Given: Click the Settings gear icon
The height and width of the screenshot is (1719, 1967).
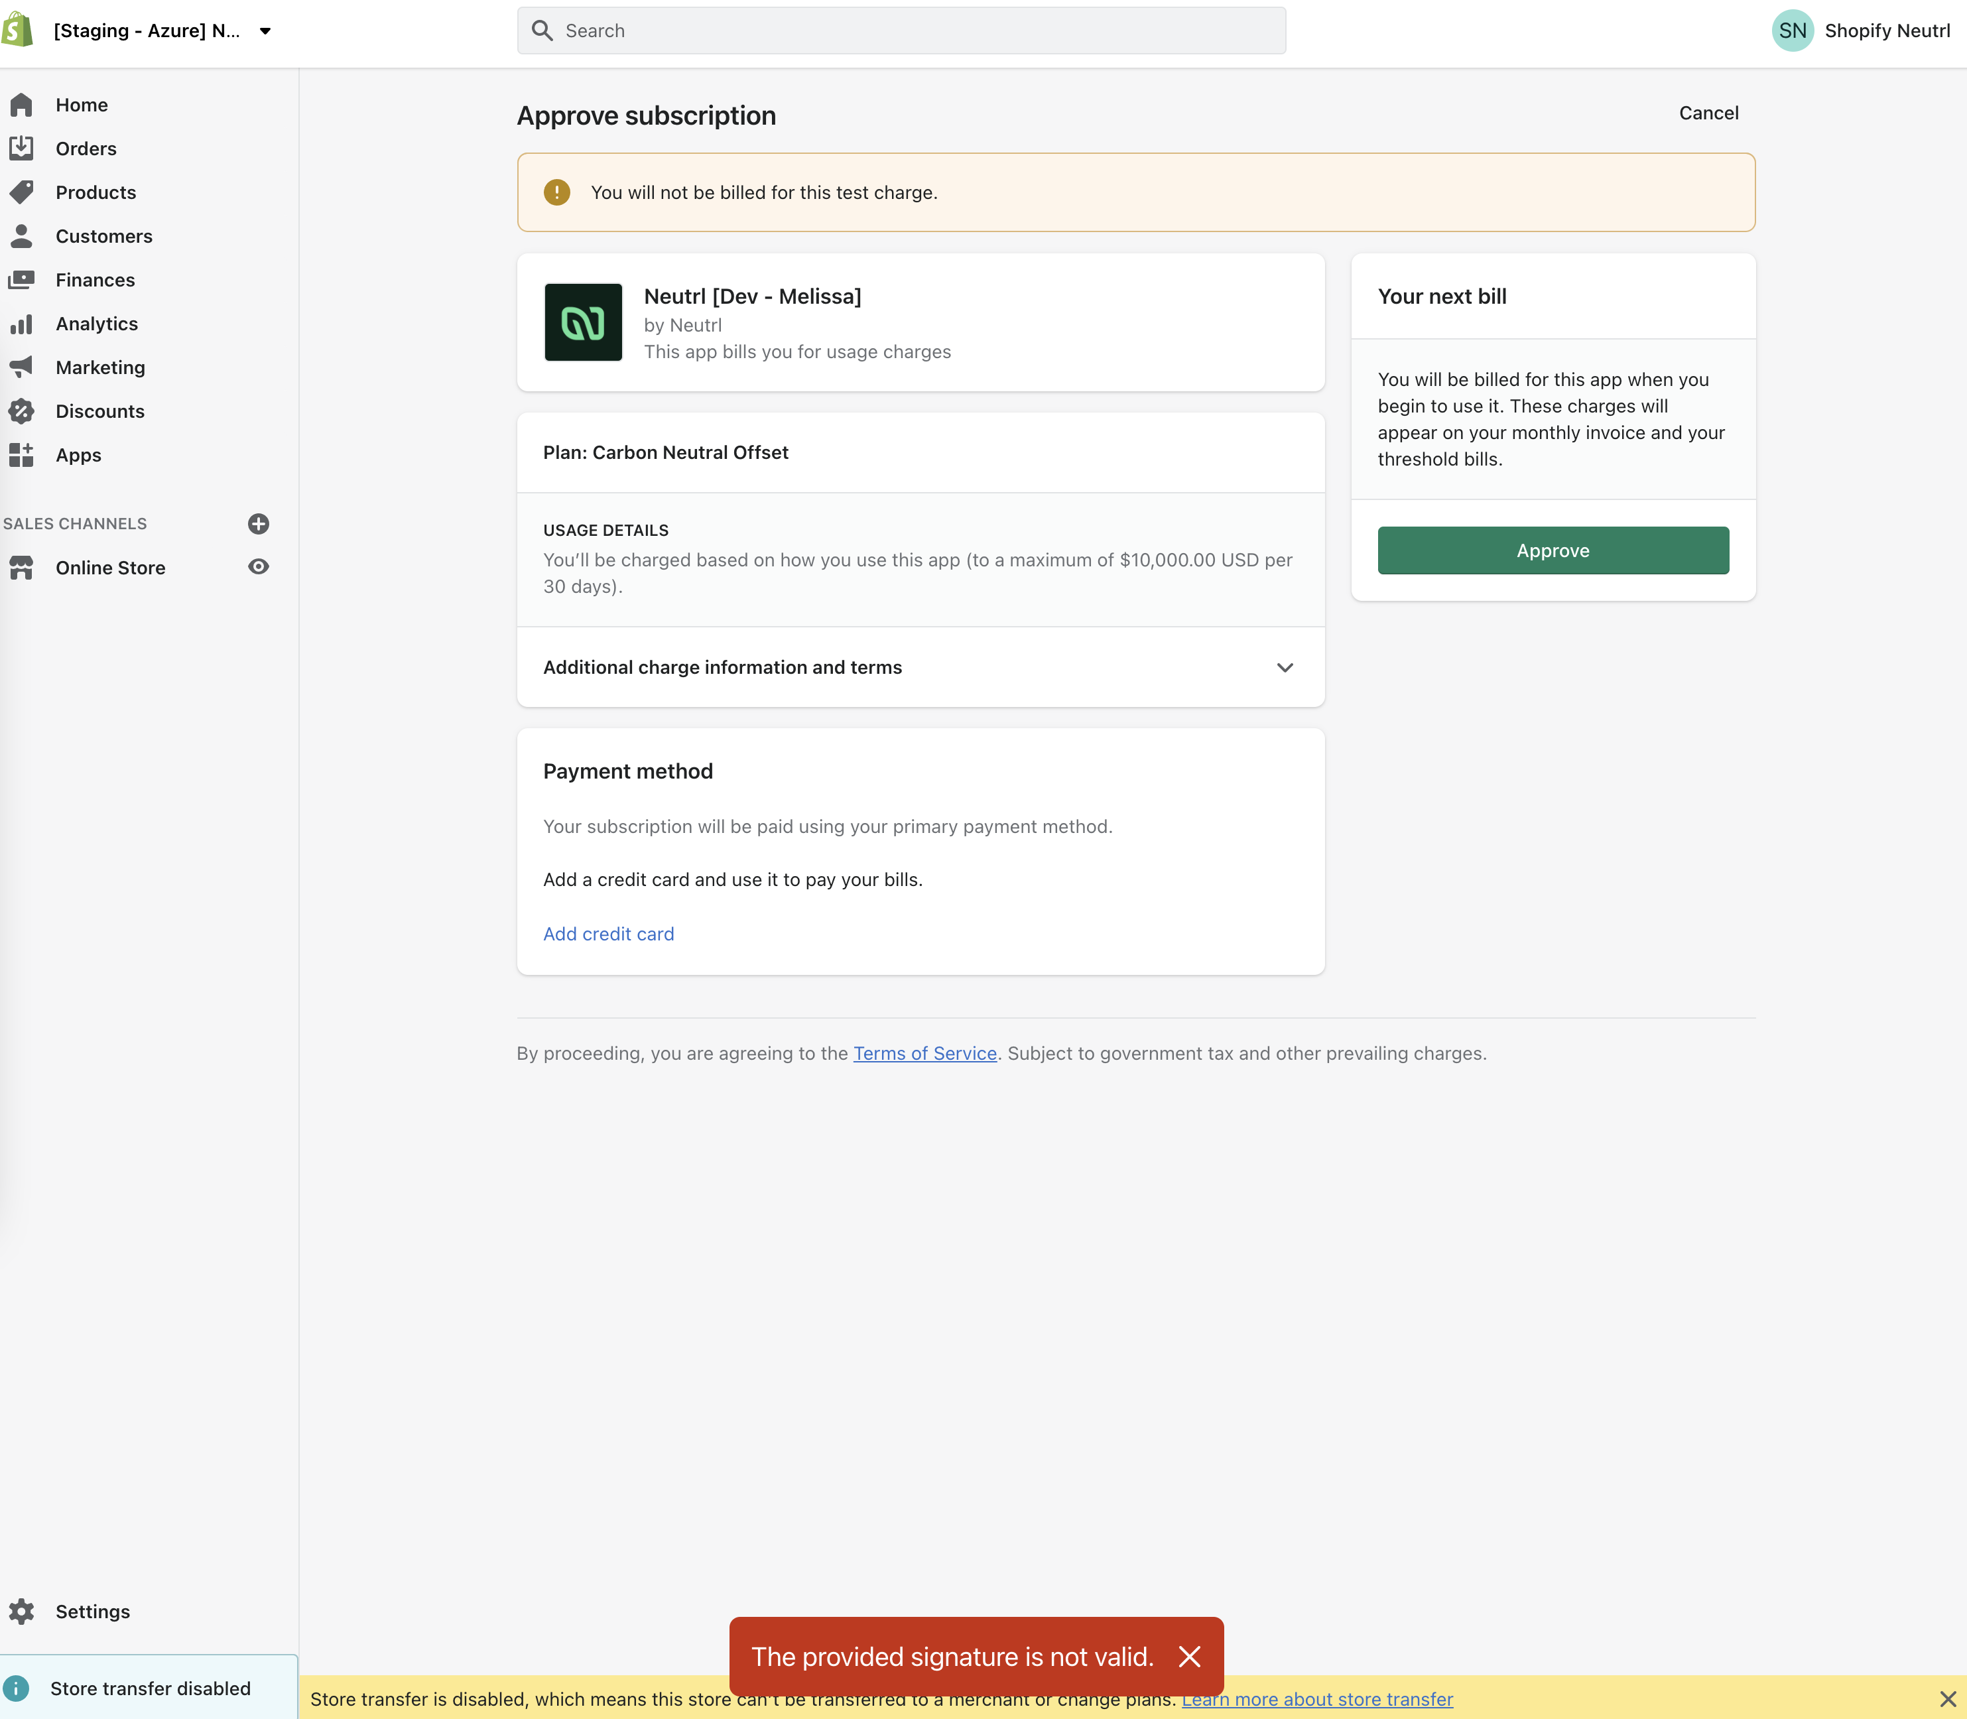Looking at the screenshot, I should tap(21, 1612).
